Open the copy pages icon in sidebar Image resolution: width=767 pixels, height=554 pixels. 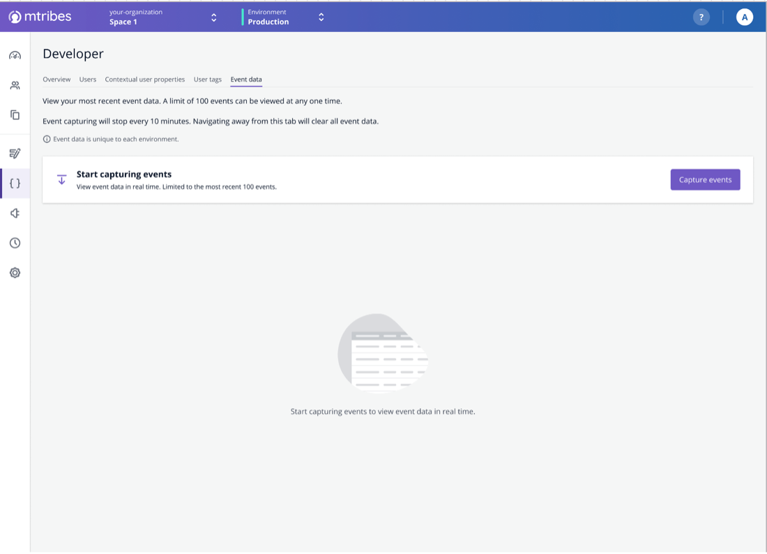point(15,115)
